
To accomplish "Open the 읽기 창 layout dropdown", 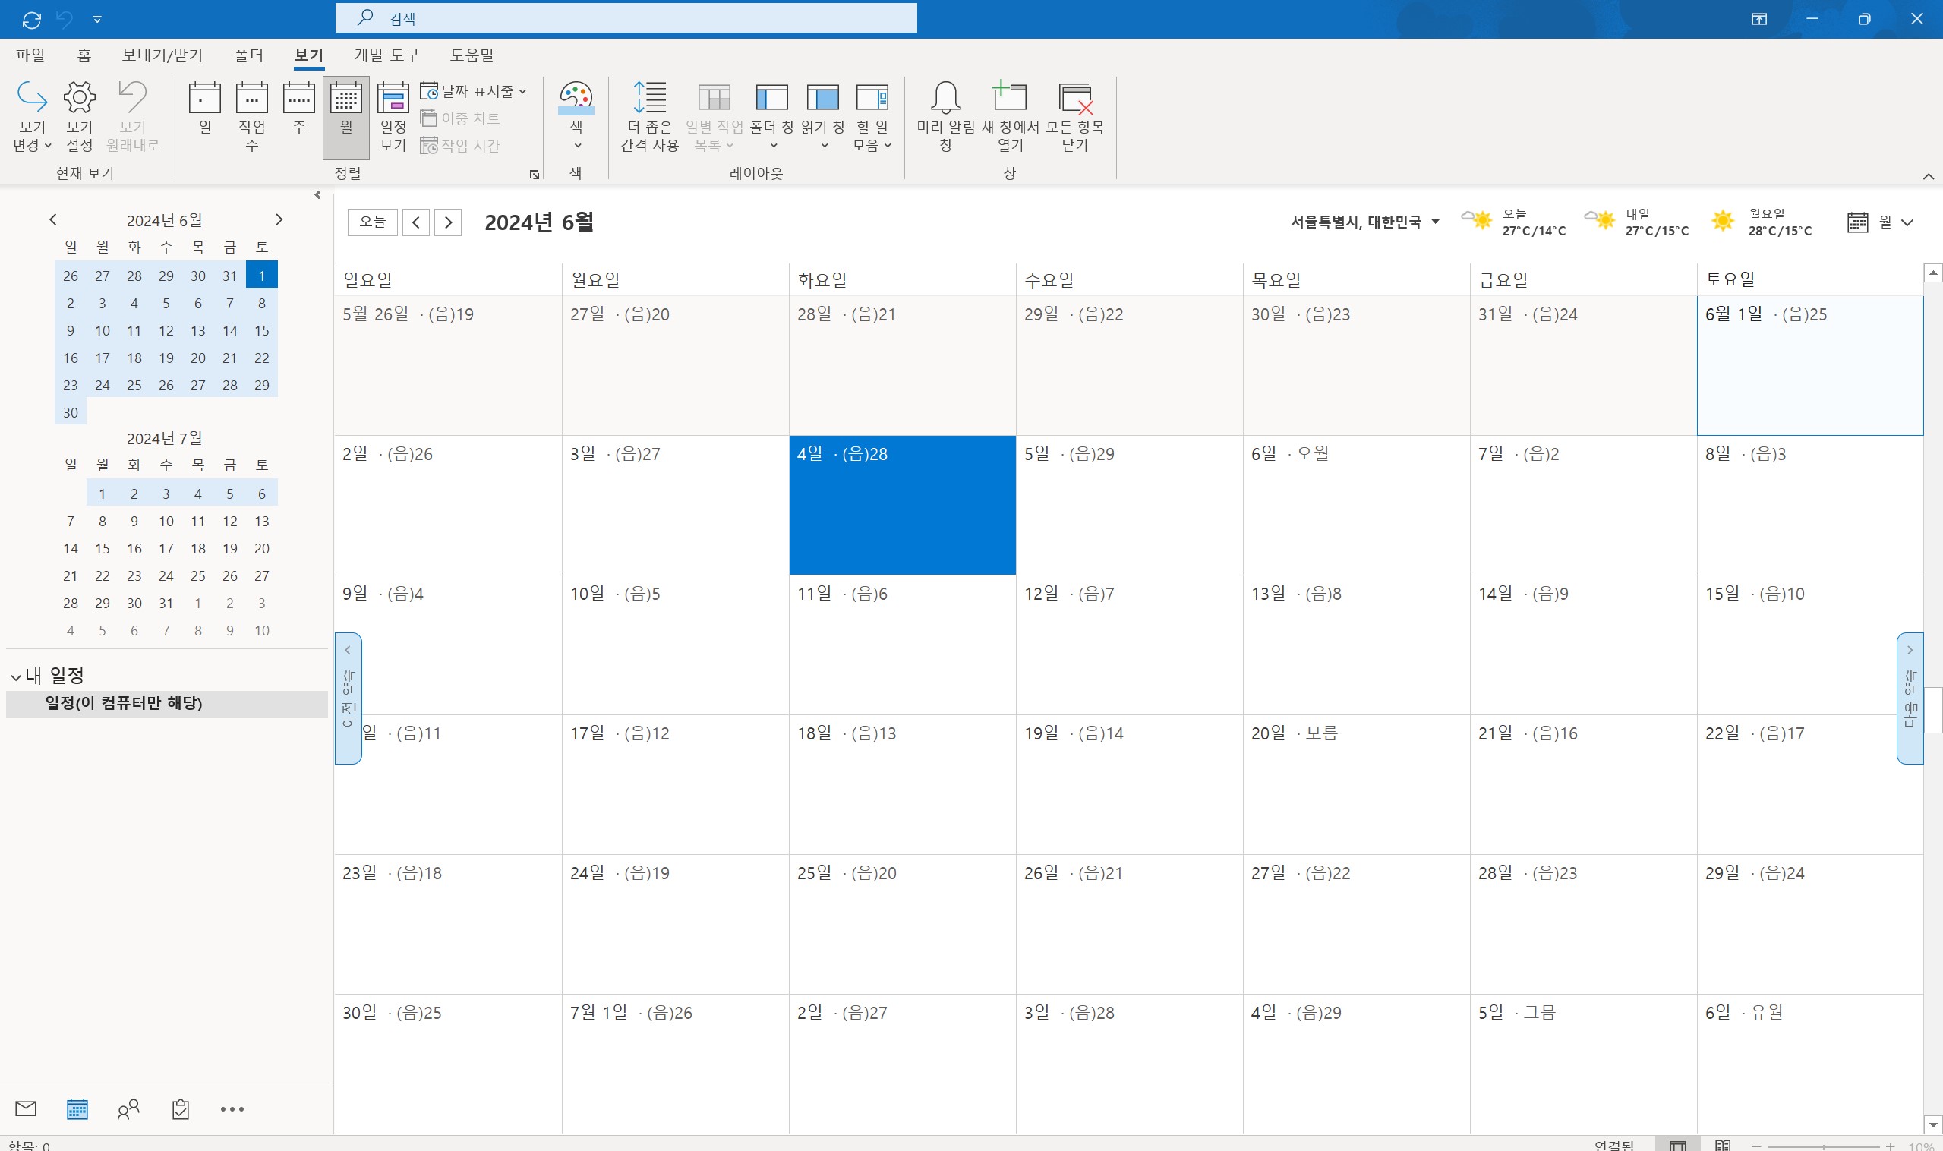I will click(823, 116).
